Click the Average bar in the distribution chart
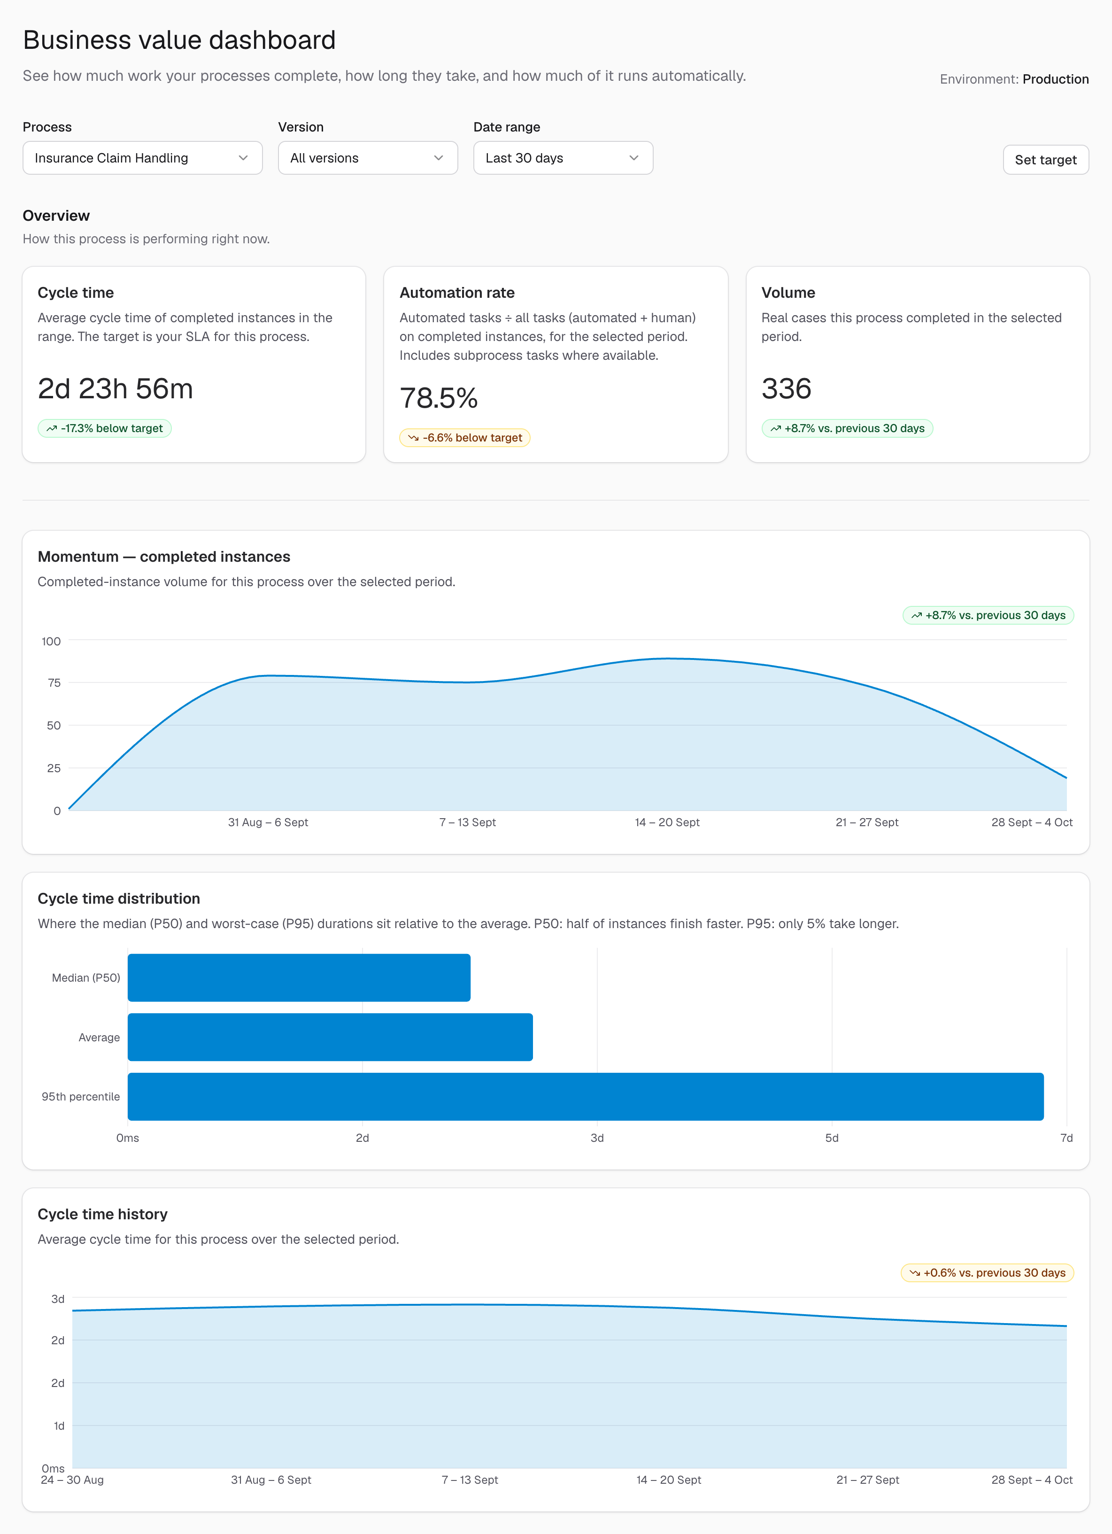1112x1534 pixels. [330, 1037]
